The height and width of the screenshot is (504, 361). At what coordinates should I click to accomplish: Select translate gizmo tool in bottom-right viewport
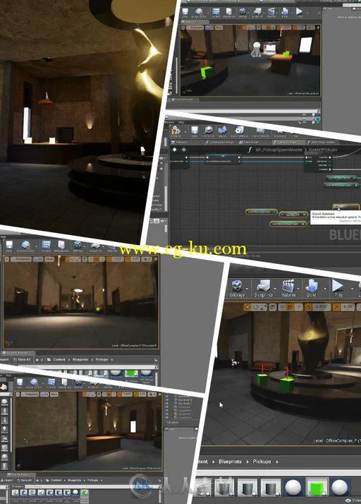click(x=247, y=307)
